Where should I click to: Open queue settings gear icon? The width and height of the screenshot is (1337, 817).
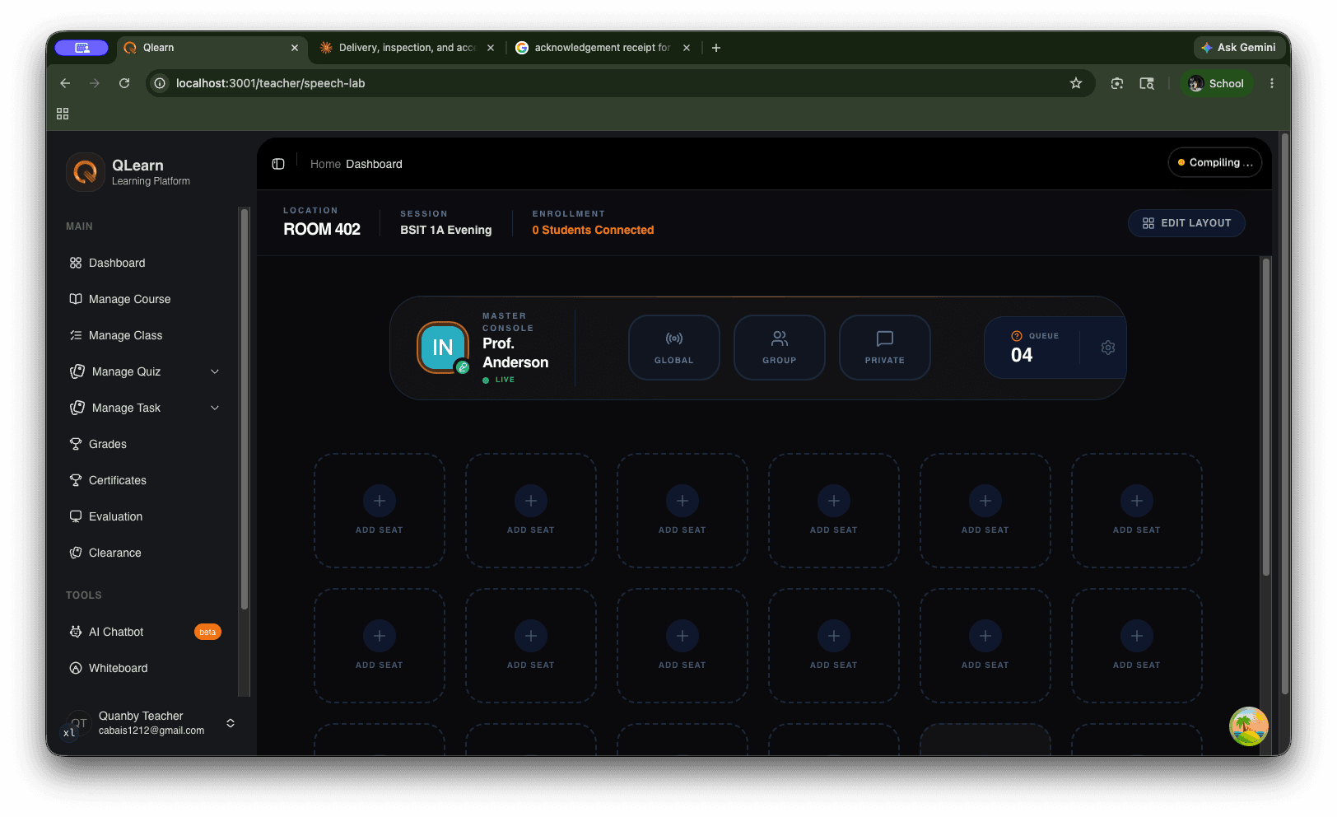(1108, 348)
